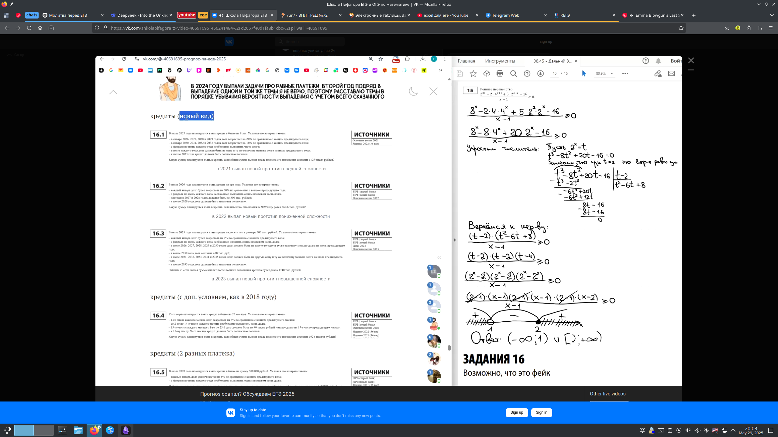The image size is (778, 437).
Task: Switch to Telegram Web tab
Action: [505, 15]
